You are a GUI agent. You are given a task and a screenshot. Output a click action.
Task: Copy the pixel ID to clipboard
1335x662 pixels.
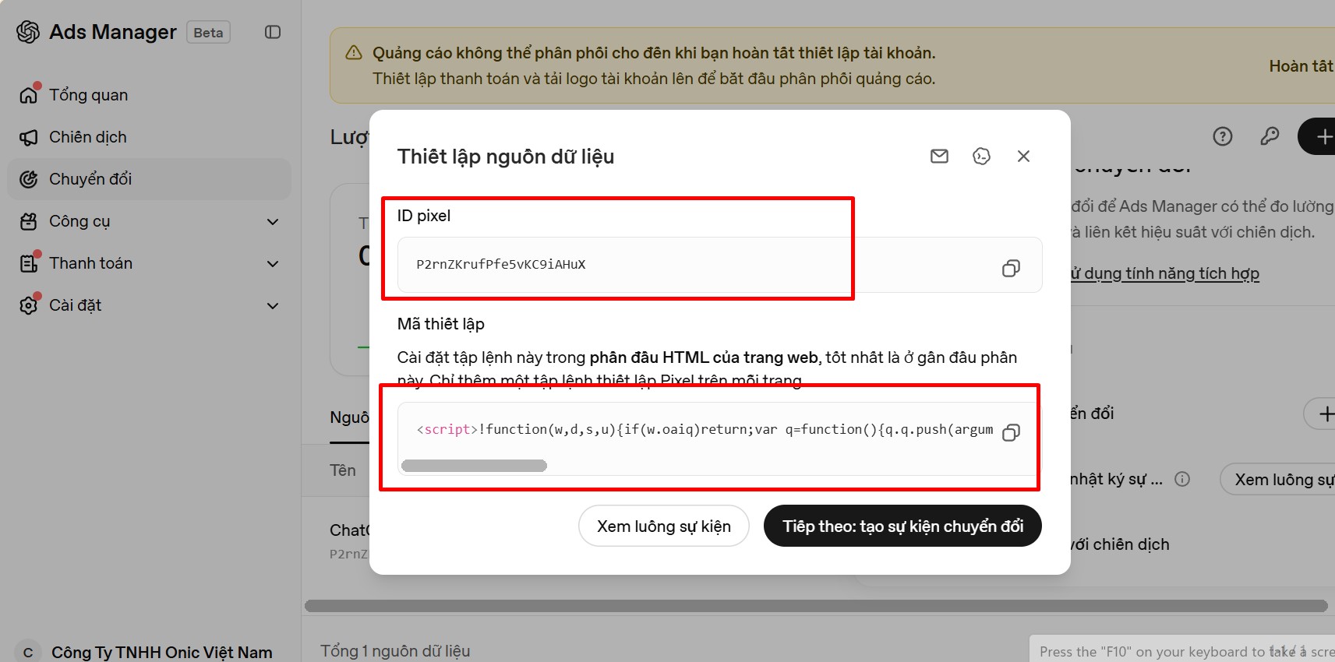[1011, 268]
